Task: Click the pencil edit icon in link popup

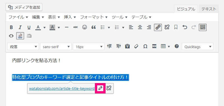Action: click(x=100, y=88)
